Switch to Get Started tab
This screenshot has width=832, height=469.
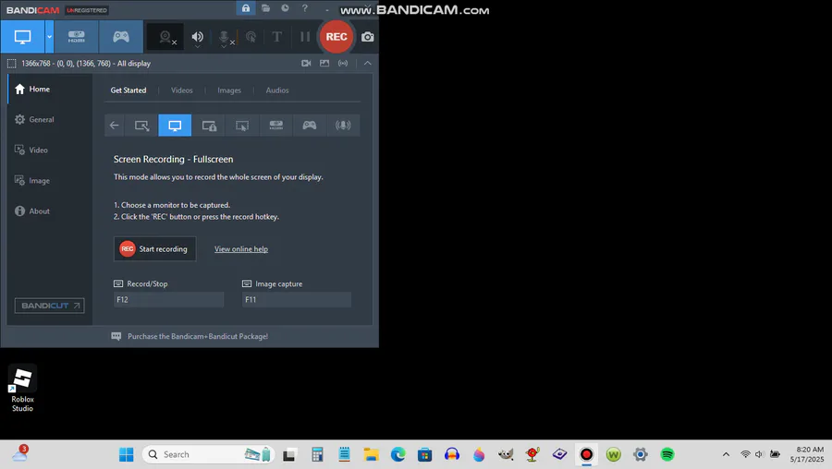click(128, 90)
